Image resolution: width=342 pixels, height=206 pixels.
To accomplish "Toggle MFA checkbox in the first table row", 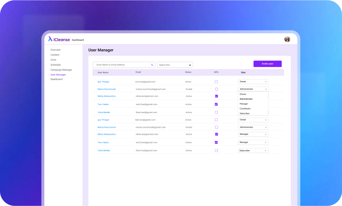I will click(x=216, y=82).
